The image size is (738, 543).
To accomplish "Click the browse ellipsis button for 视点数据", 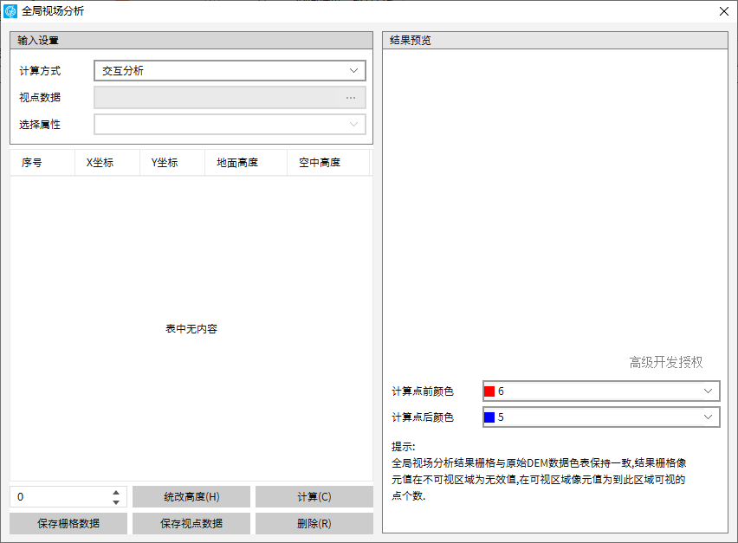I will click(351, 98).
